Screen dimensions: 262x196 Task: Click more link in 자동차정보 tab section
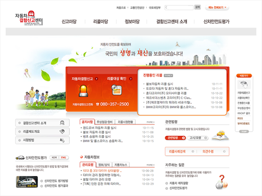(150, 165)
